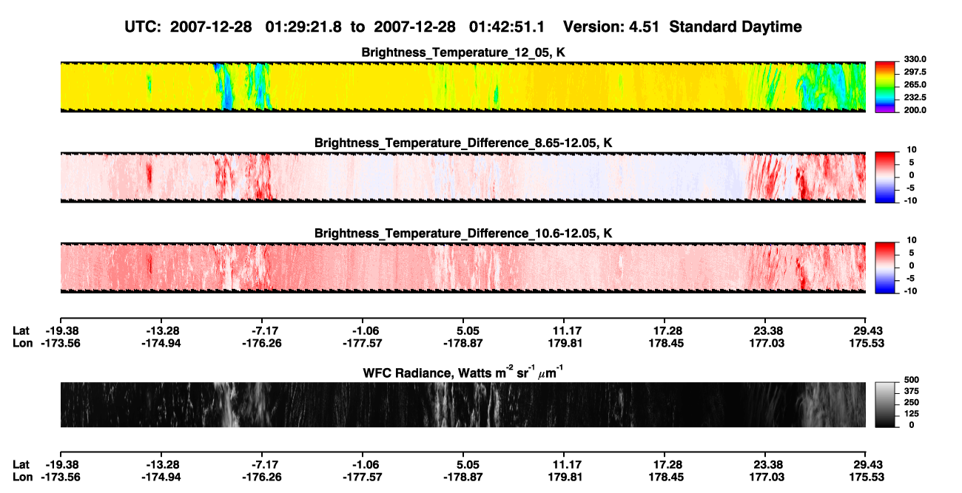The width and height of the screenshot is (962, 493).
Task: Click the red-blue colorbar beside the 8.65-12.05 panel
Action: pyautogui.click(x=885, y=177)
